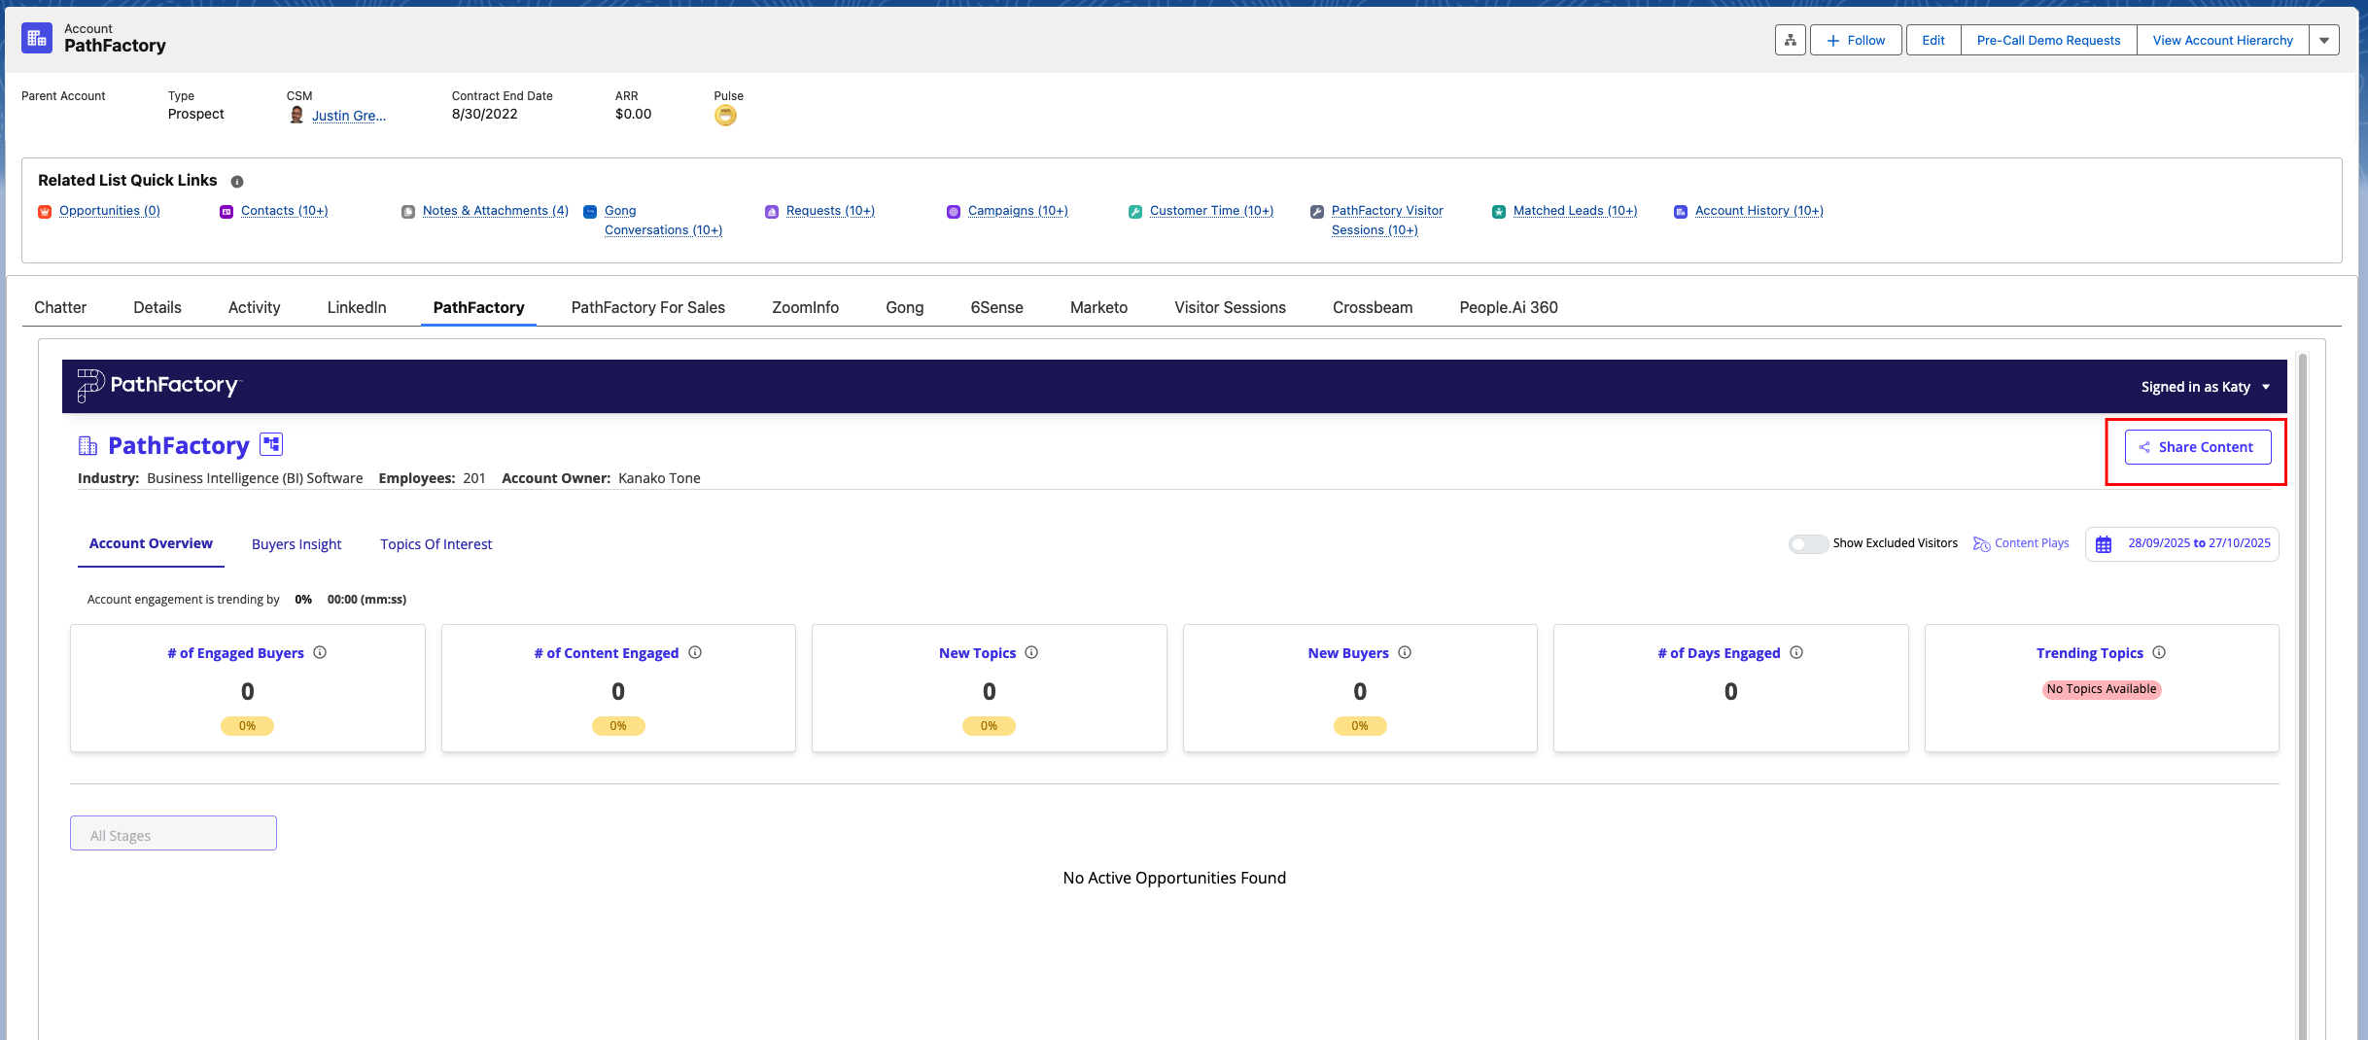Switch to the Chatter tab

60,308
